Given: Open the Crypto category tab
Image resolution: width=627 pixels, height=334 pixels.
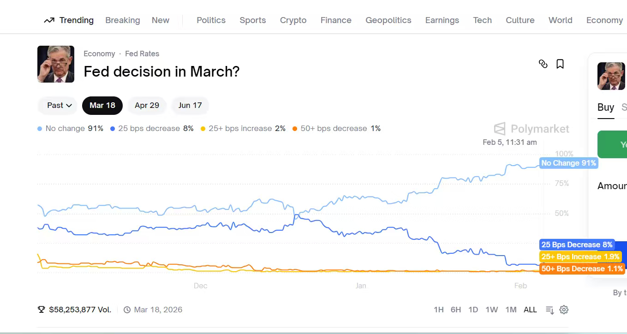Looking at the screenshot, I should pos(293,20).
